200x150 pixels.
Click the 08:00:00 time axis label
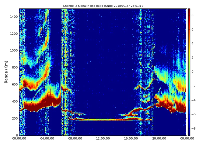[x=75, y=138]
